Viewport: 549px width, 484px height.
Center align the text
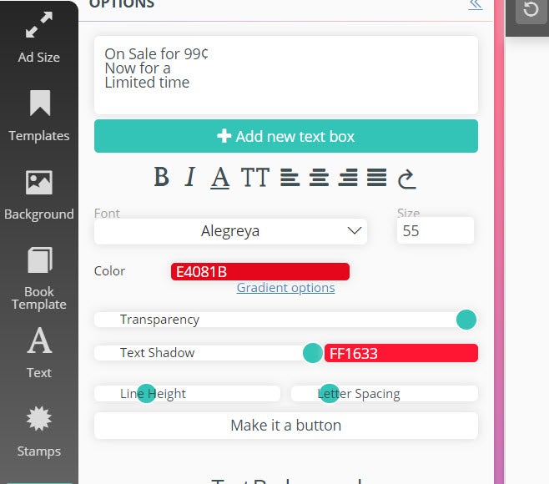(x=319, y=177)
